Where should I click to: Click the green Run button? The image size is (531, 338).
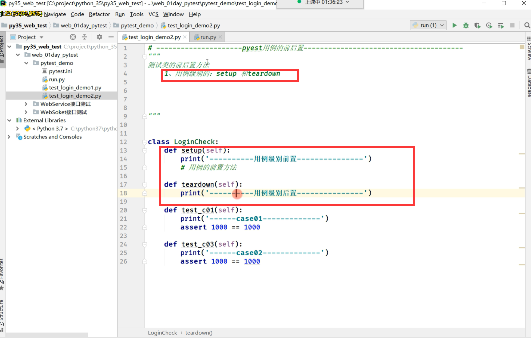click(x=454, y=25)
